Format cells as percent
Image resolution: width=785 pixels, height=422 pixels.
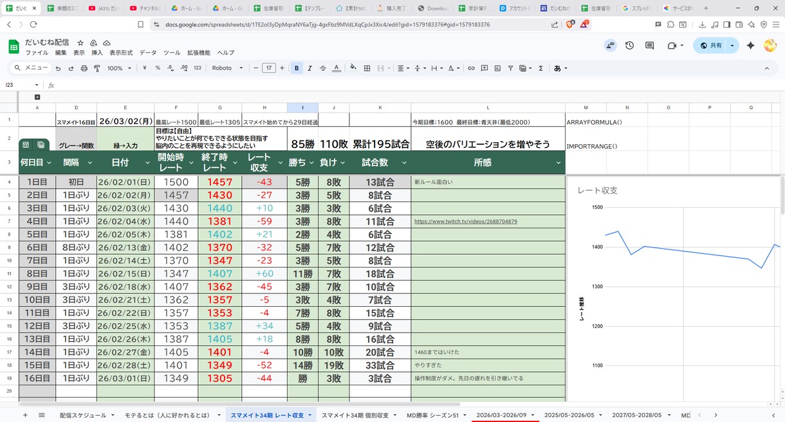pyautogui.click(x=158, y=68)
